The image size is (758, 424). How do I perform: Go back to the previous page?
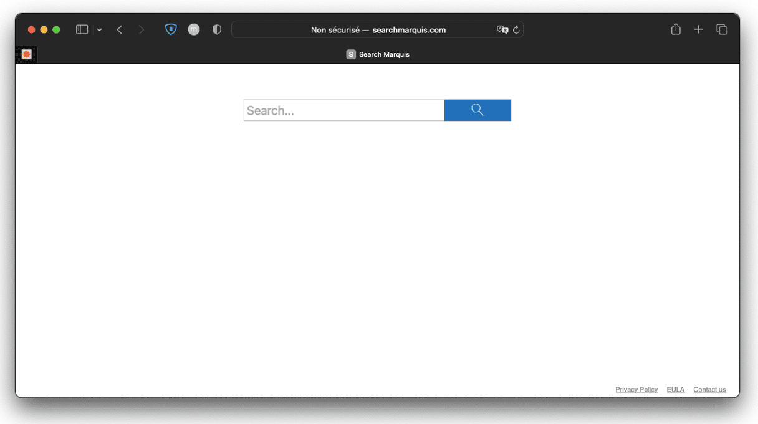(x=120, y=29)
